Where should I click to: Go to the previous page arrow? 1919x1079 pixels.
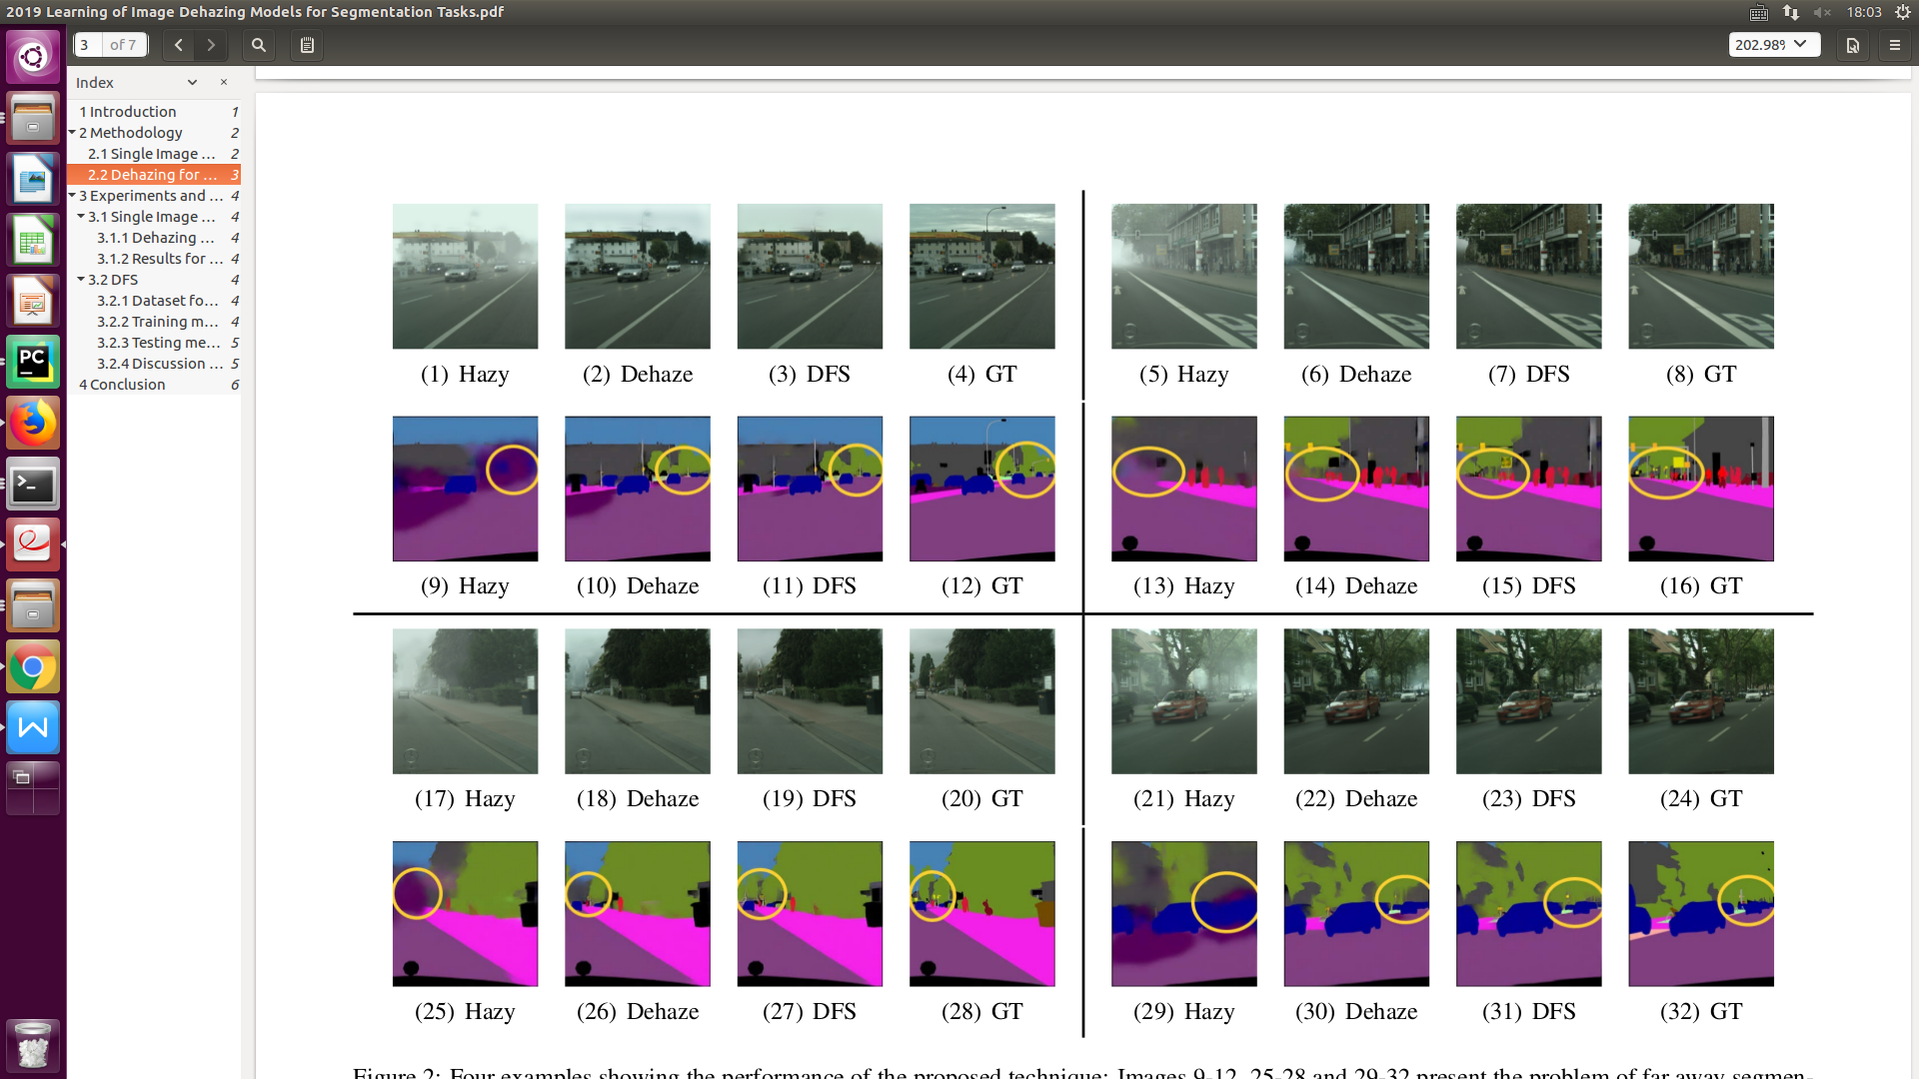click(178, 45)
